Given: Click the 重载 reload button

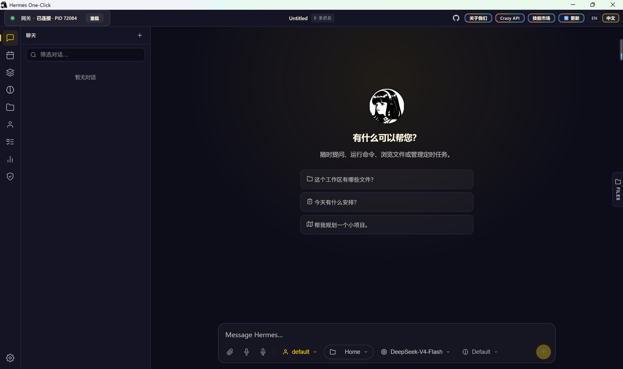Looking at the screenshot, I should pos(94,18).
